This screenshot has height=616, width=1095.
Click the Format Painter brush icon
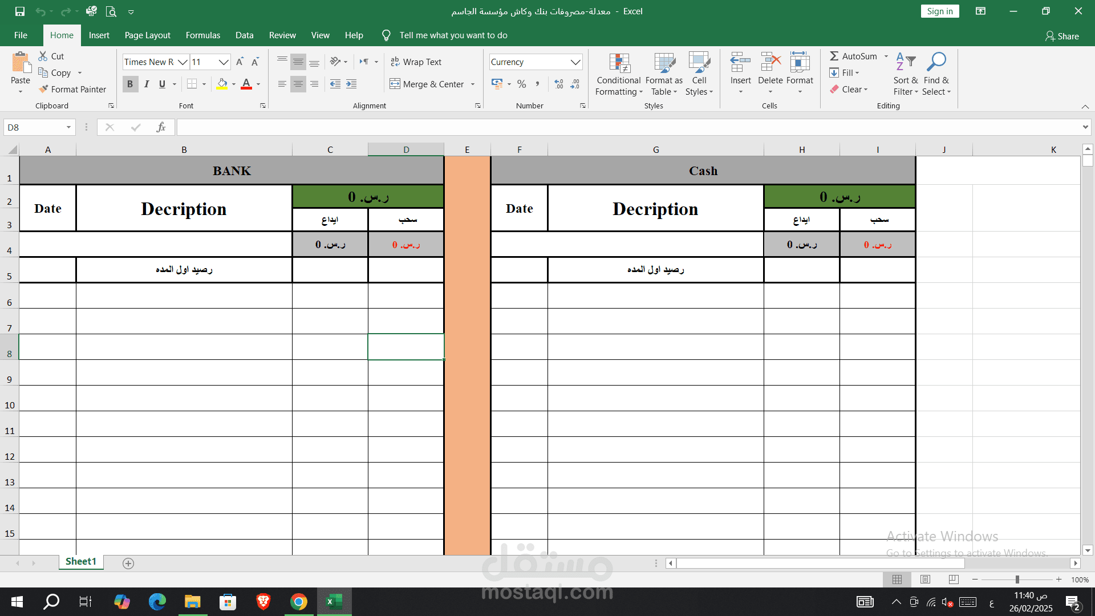[43, 89]
